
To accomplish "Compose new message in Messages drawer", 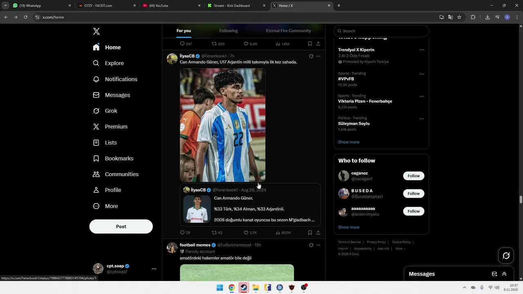I will [494, 274].
